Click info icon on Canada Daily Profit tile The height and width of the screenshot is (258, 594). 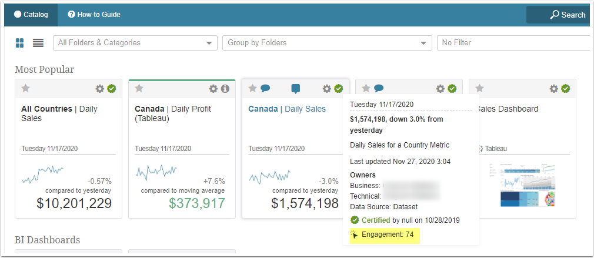click(x=225, y=89)
